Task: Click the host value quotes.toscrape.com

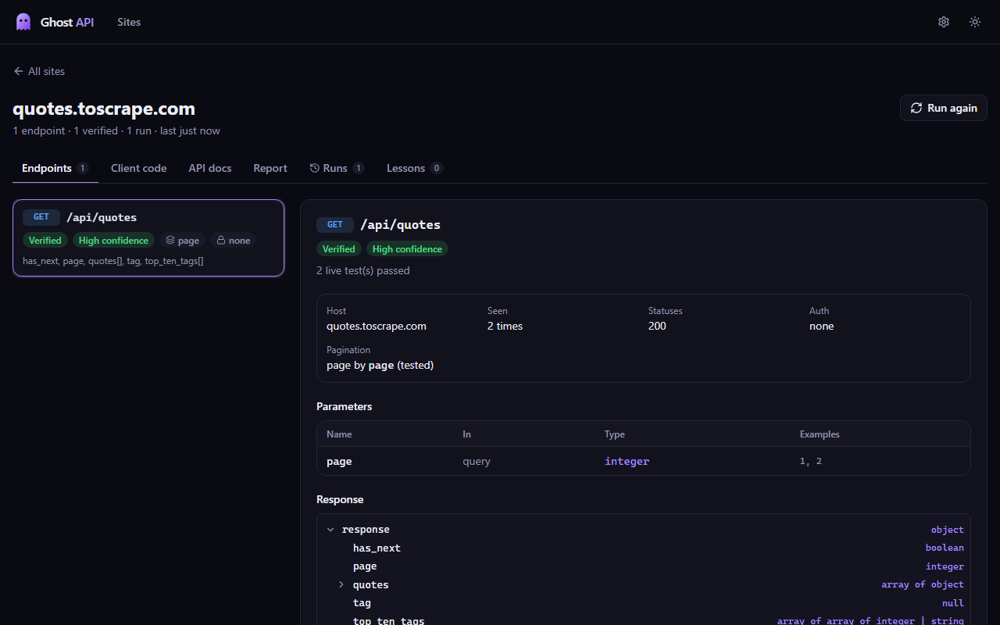Action: coord(377,326)
